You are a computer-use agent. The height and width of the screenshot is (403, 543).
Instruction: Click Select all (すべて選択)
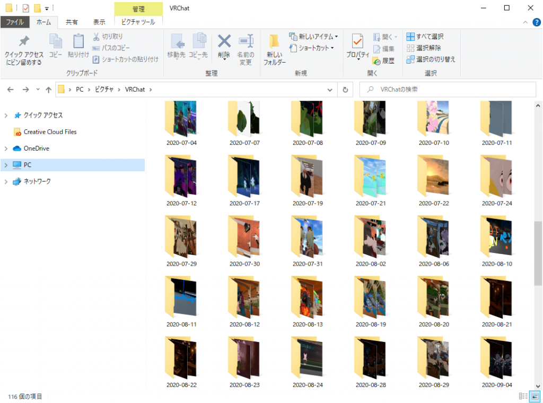click(425, 37)
